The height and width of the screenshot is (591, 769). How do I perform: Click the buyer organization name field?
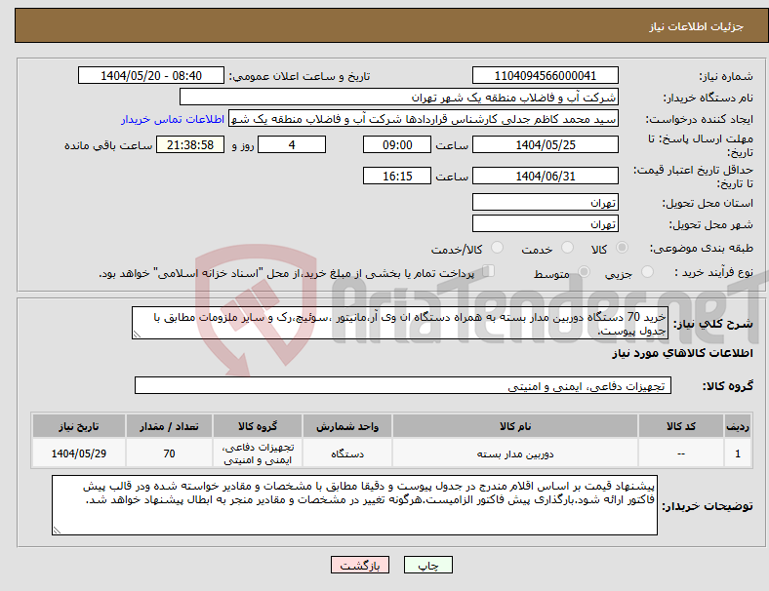tap(399, 97)
